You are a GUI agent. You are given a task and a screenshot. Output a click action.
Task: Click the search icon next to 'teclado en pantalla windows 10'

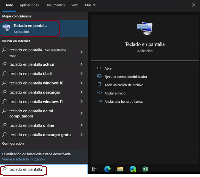coord(5,83)
